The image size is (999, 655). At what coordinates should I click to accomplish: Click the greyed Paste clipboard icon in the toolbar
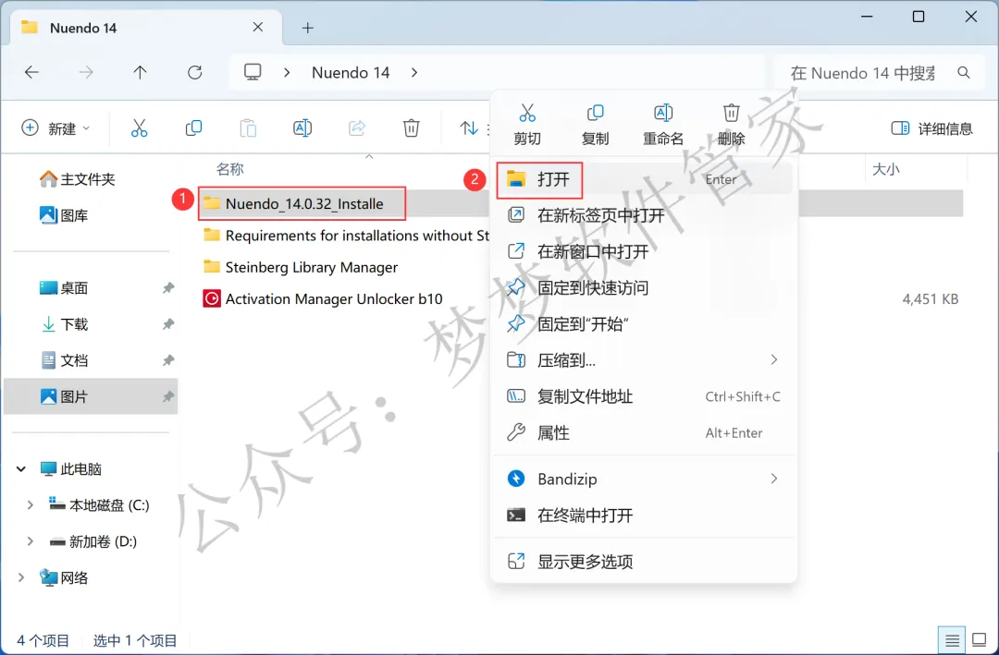(x=248, y=127)
